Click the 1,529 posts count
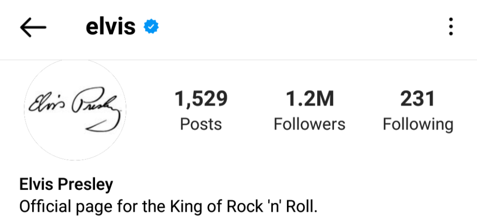This screenshot has height=221, width=477. 201,99
